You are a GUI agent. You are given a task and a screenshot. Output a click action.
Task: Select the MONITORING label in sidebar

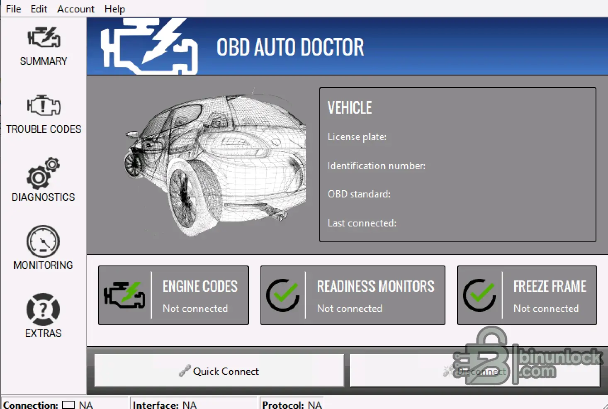pos(43,265)
